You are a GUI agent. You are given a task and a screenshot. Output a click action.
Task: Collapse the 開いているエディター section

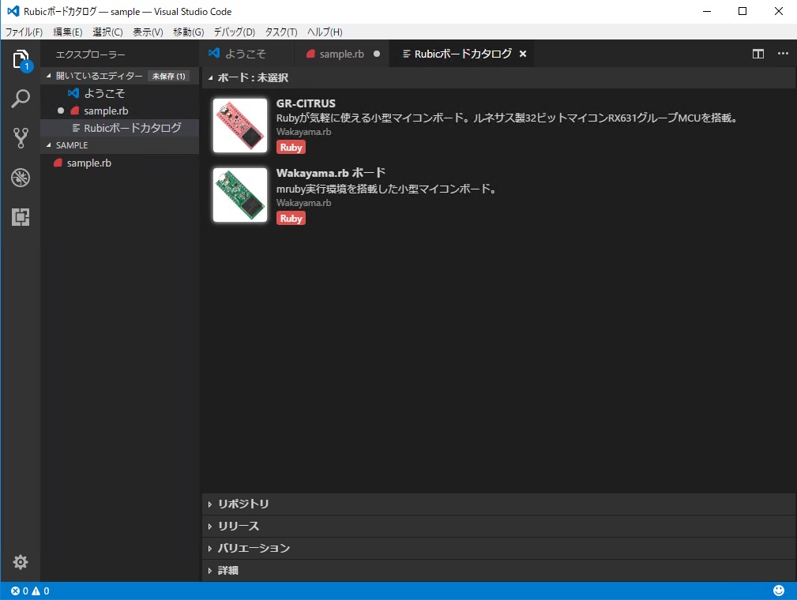click(x=120, y=76)
